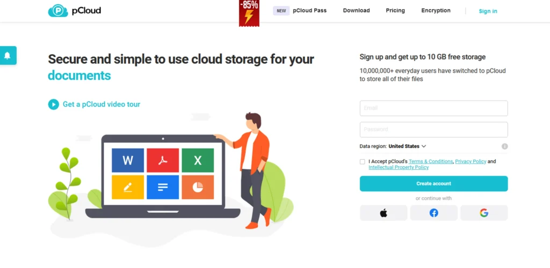The width and height of the screenshot is (550, 268).
Task: Continue with Google sign-up
Action: click(x=484, y=213)
